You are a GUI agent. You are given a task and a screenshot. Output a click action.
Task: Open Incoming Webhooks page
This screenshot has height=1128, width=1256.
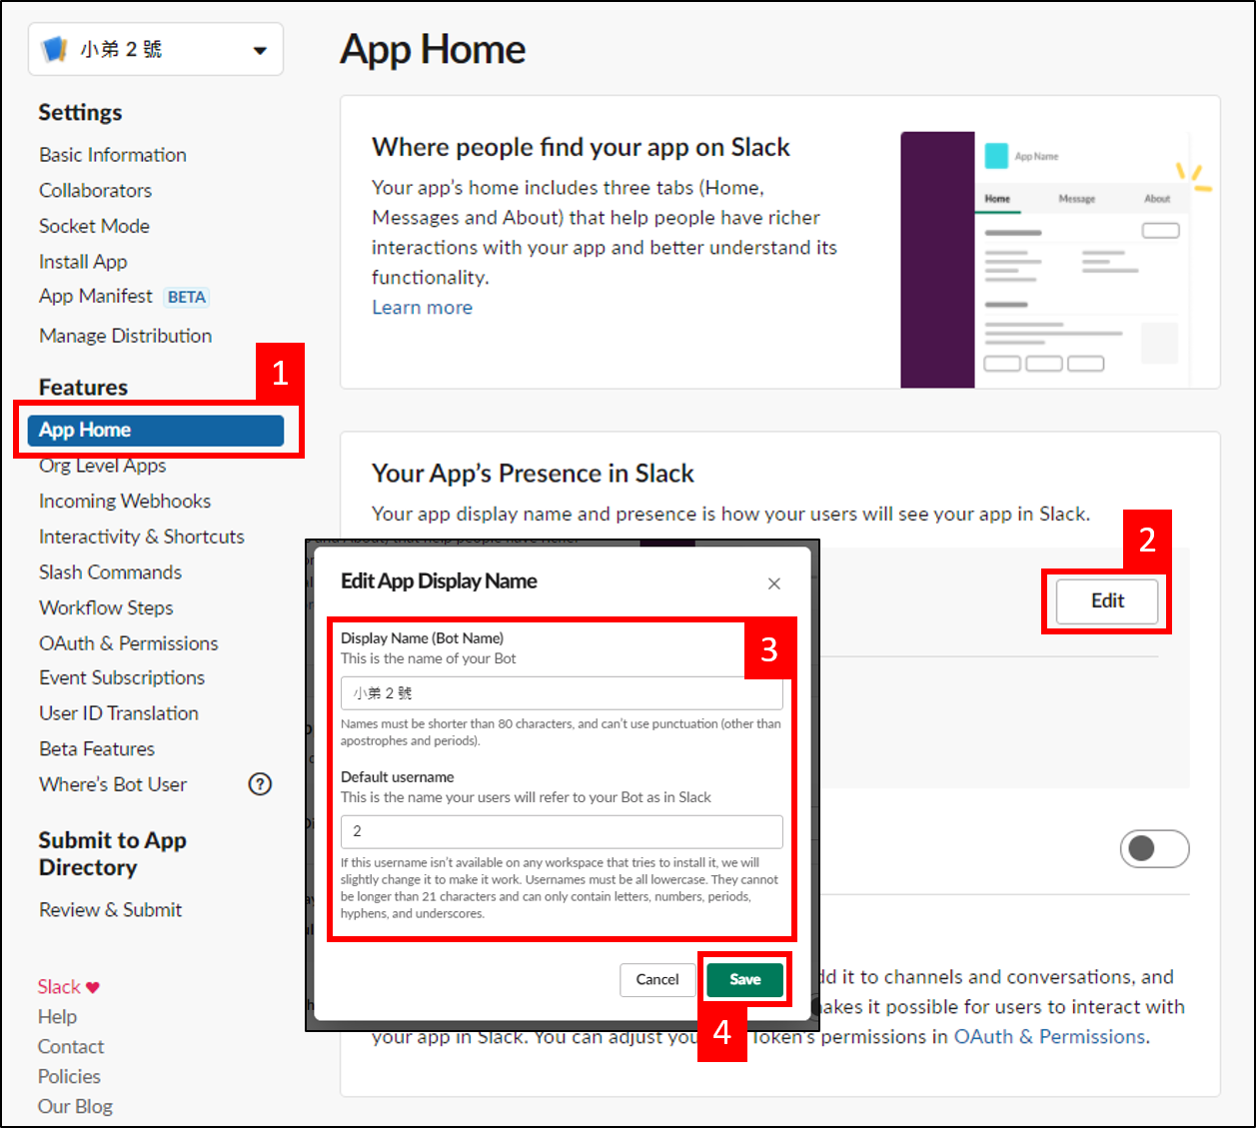click(125, 502)
